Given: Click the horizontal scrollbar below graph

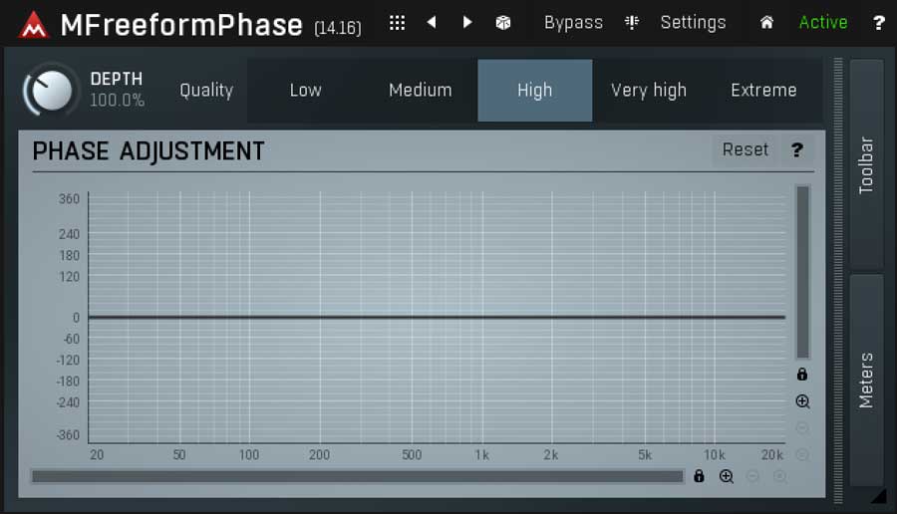Looking at the screenshot, I should pos(358,476).
